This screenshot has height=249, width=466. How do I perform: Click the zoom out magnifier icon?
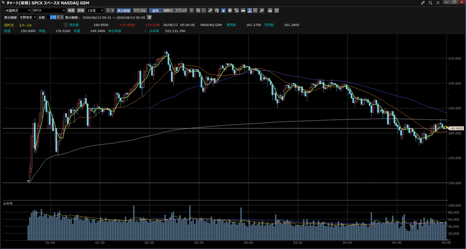(x=203, y=10)
